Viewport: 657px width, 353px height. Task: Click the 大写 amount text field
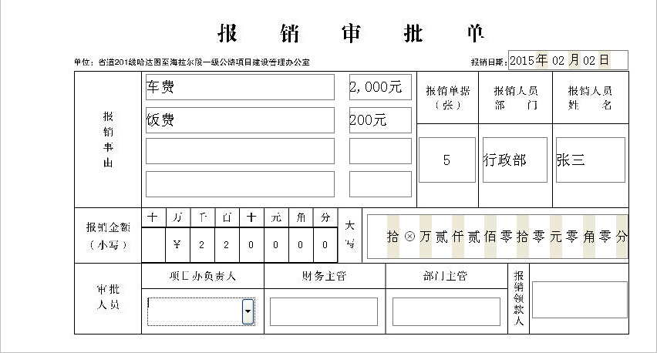click(497, 237)
